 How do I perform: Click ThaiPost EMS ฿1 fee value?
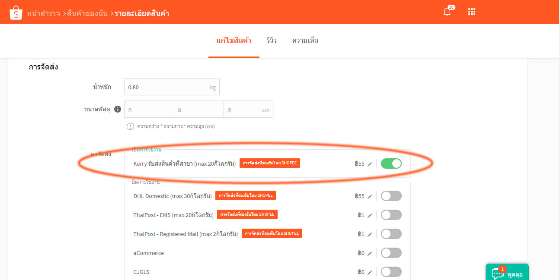pos(361,215)
